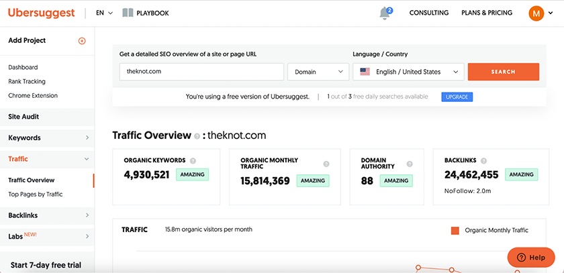This screenshot has height=273, width=564.
Task: Expand the Labs sidebar section
Action: pos(47,236)
